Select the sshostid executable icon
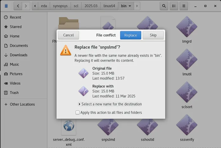This screenshot has width=221, height=148. [x=148, y=127]
